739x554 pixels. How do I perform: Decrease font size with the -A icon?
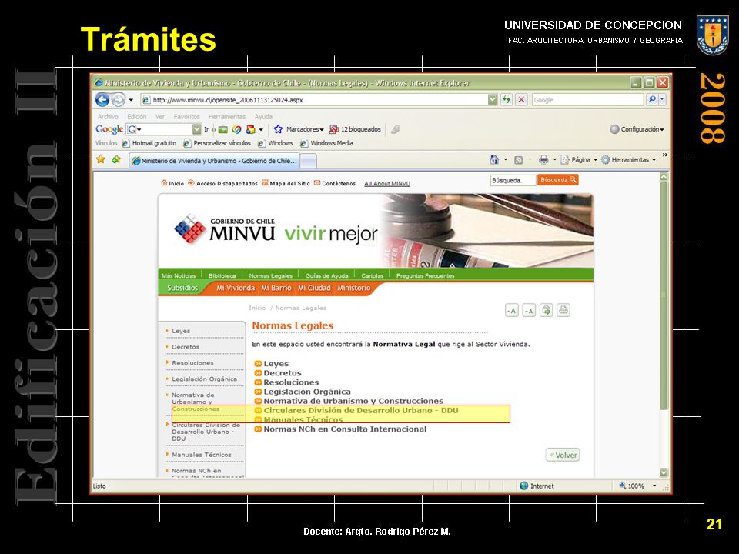coord(529,310)
